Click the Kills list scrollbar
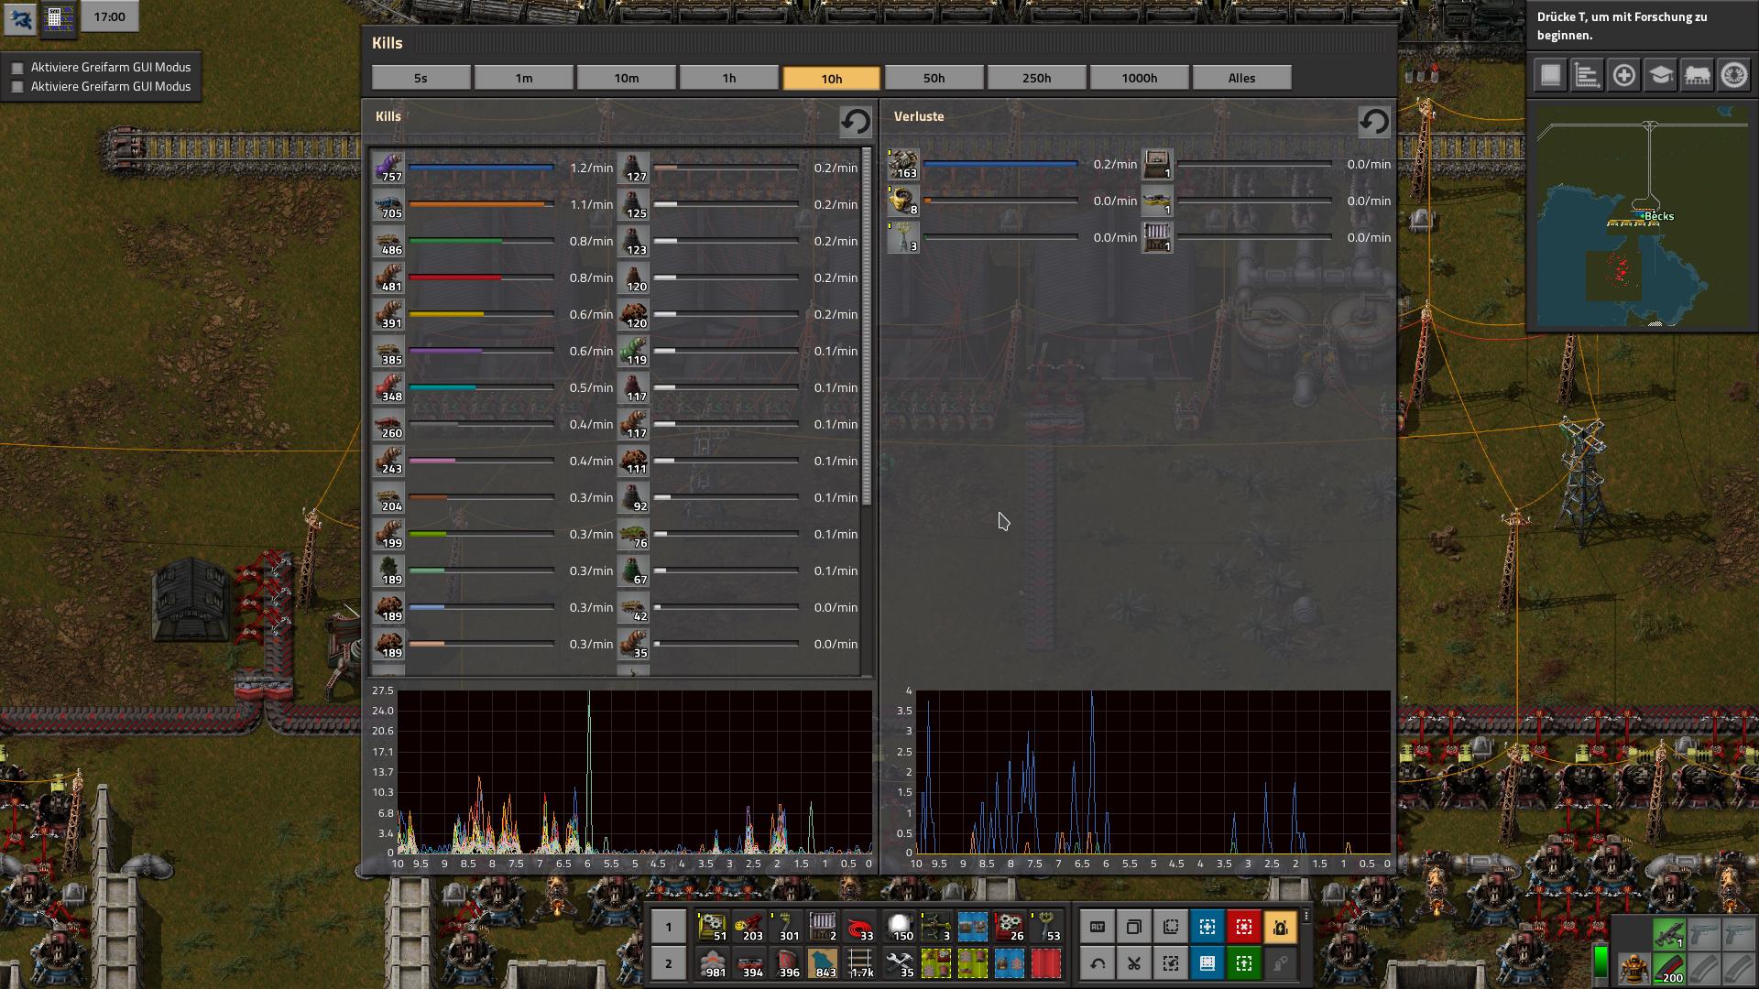Screen dimensions: 1759x989 [867, 328]
